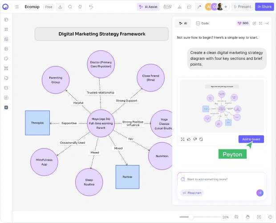
Task: Select the Digital Marketing Strategy Framework title box
Action: click(x=101, y=34)
